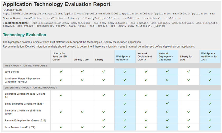Click JTA checkmark under Network Deployment traditional
222x133 pixels.
[x=167, y=127]
